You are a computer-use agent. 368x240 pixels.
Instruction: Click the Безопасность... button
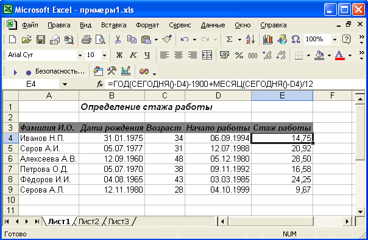pos(60,71)
